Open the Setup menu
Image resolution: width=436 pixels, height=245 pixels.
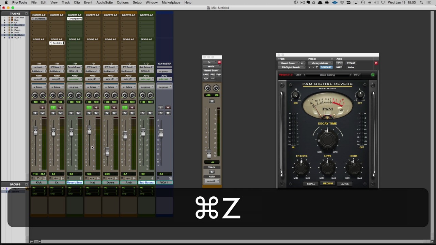pyautogui.click(x=137, y=2)
